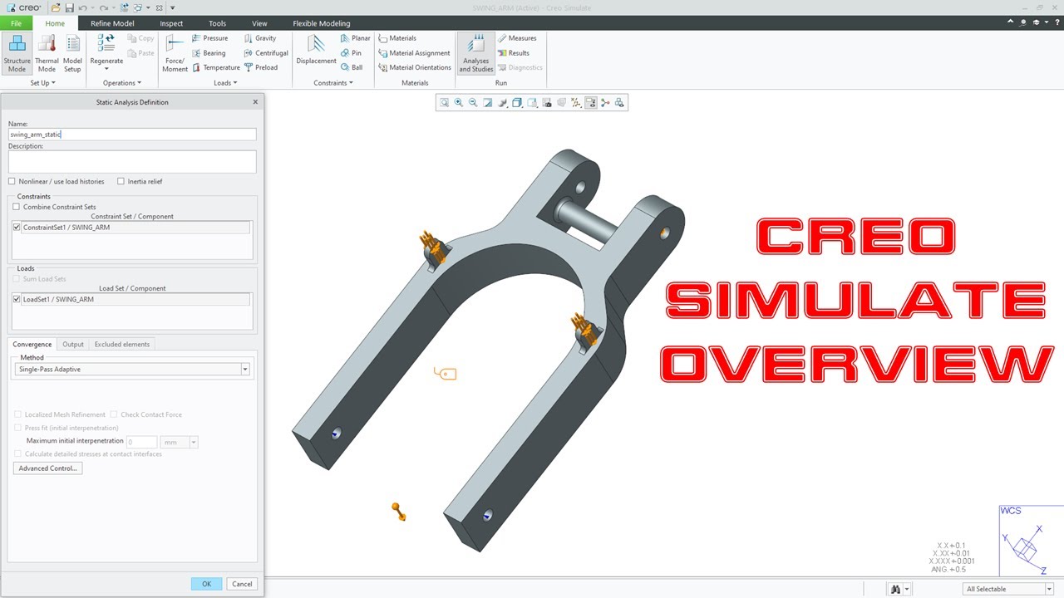1064x598 pixels.
Task: Open Model Setup
Action: [72, 54]
